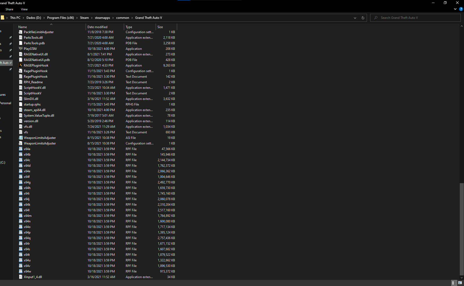Navigate to This PC in breadcrumb
This screenshot has height=286, width=464.
15,18
